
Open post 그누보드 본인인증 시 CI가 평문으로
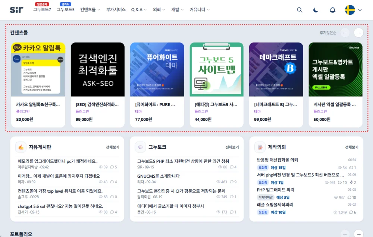pyautogui.click(x=181, y=191)
